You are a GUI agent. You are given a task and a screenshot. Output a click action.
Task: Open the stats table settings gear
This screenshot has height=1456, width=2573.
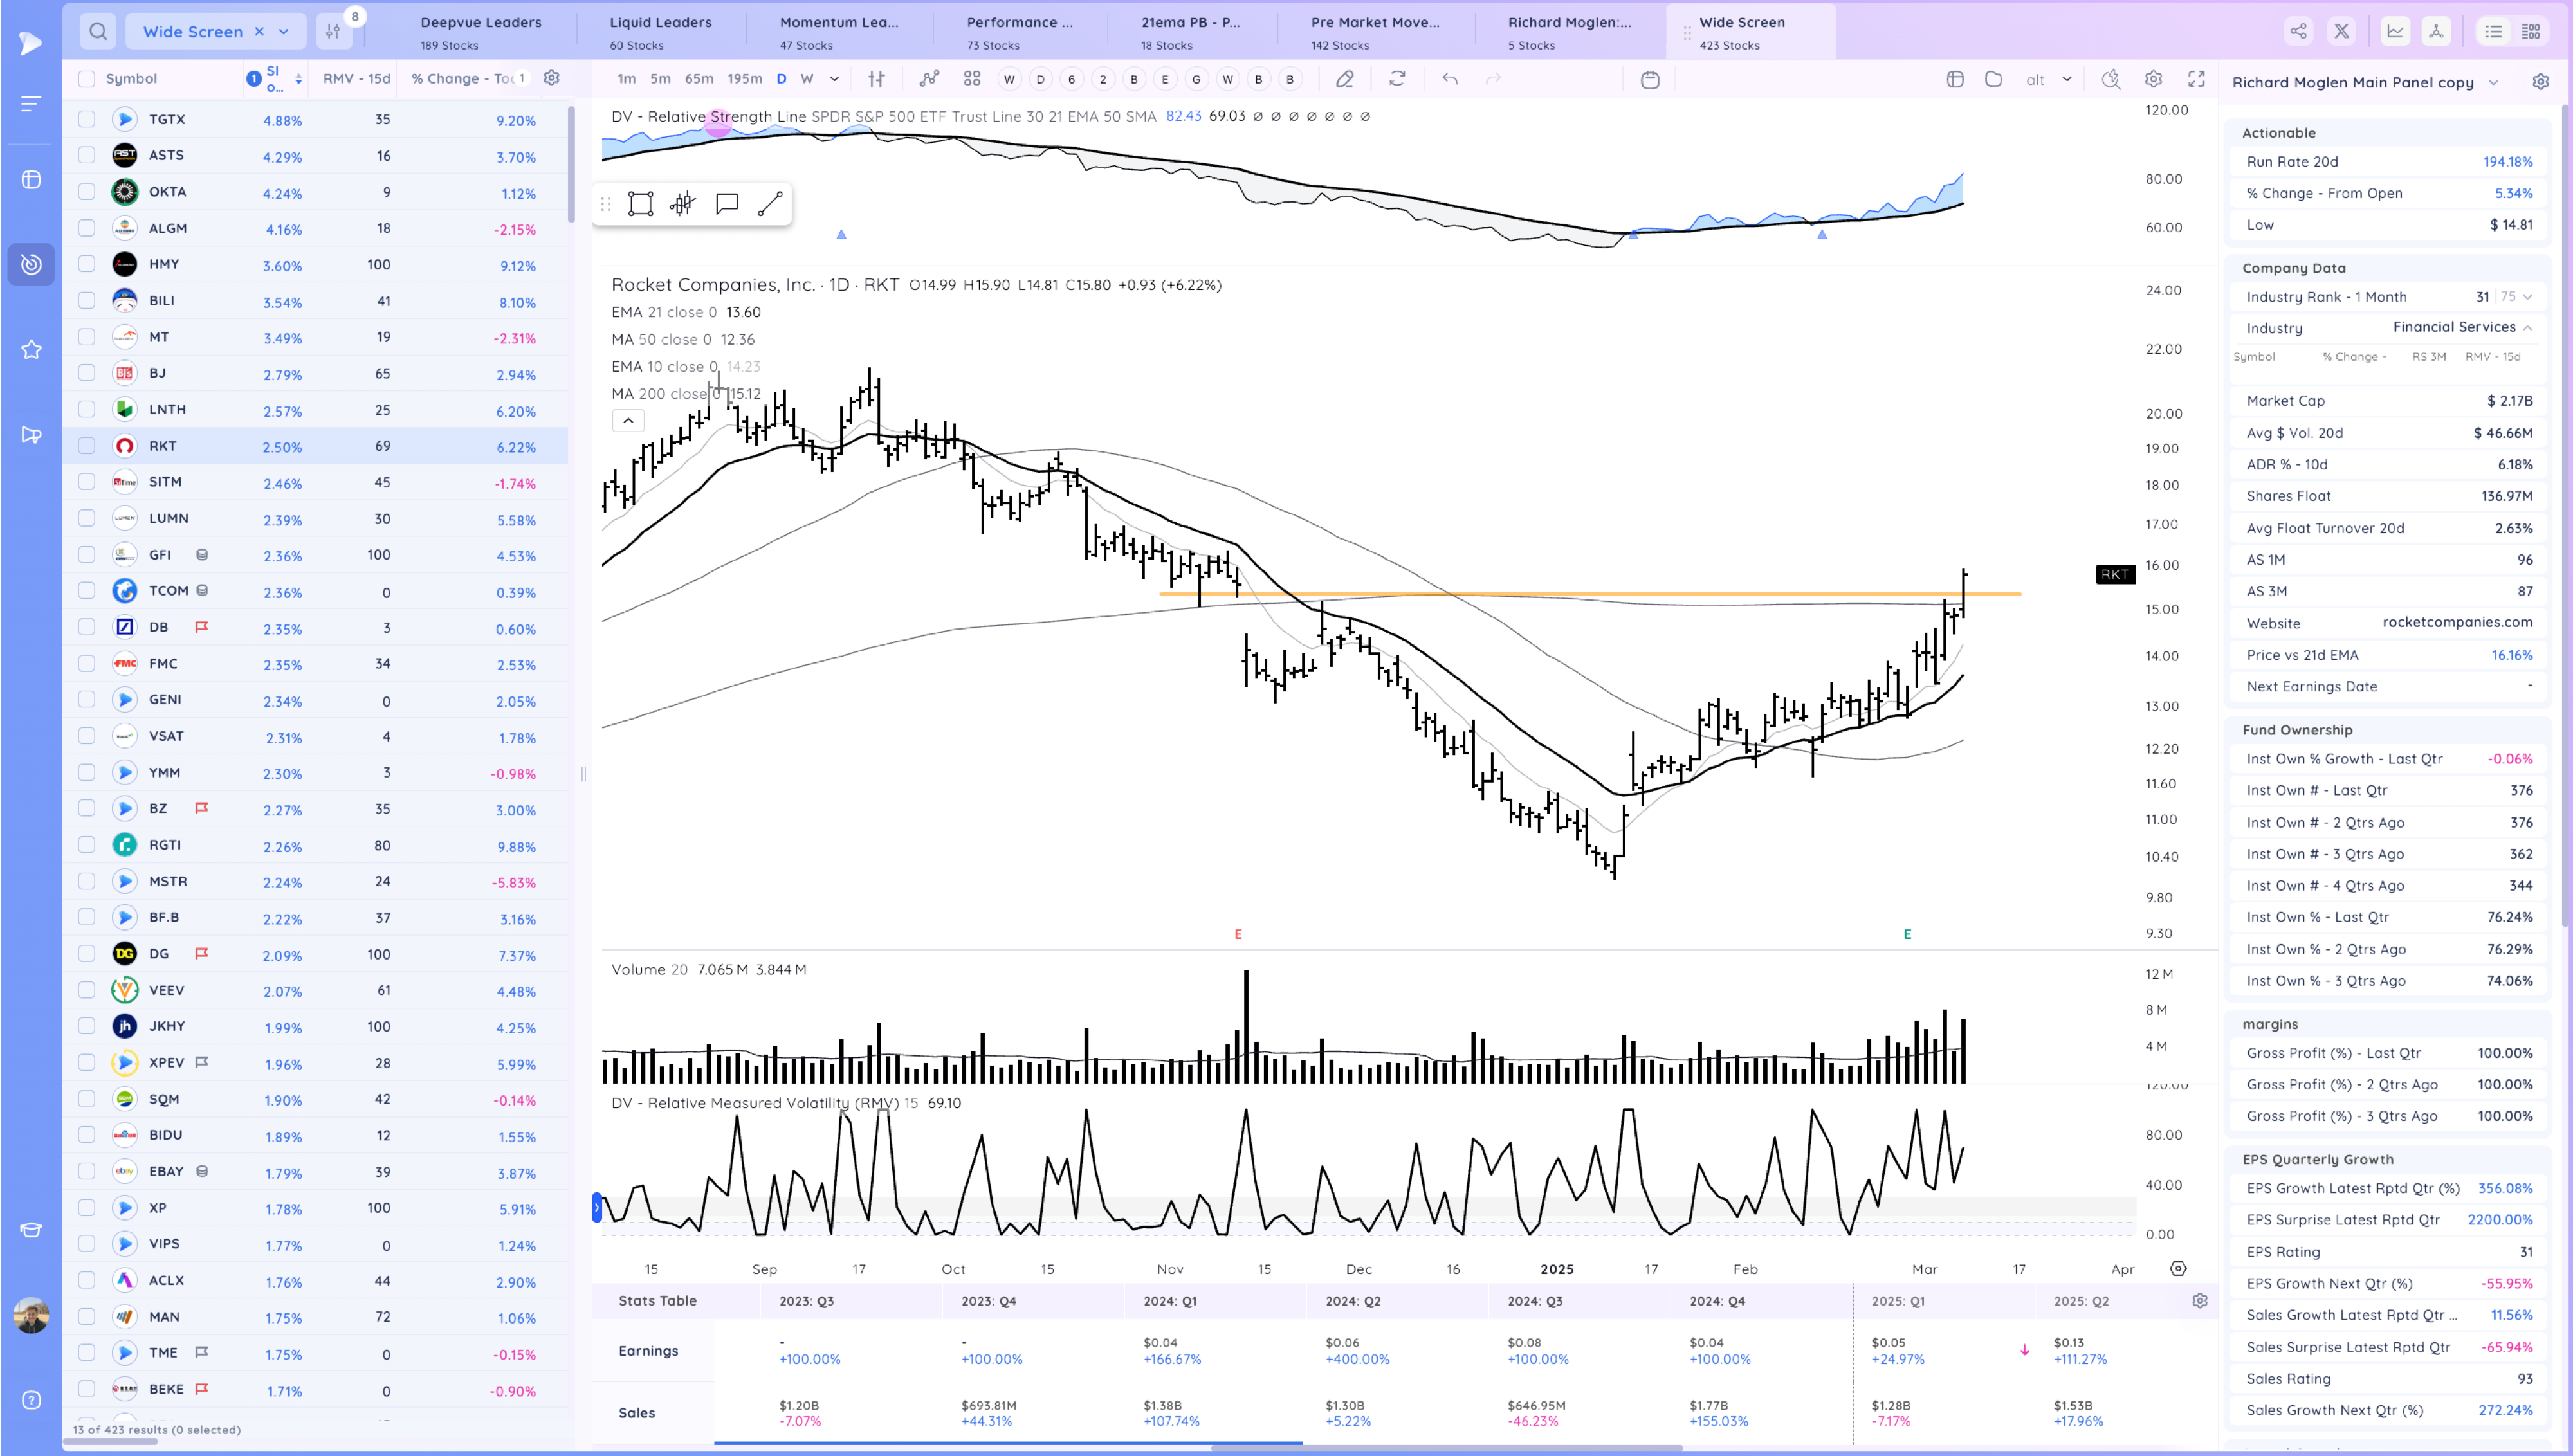tap(2200, 1301)
